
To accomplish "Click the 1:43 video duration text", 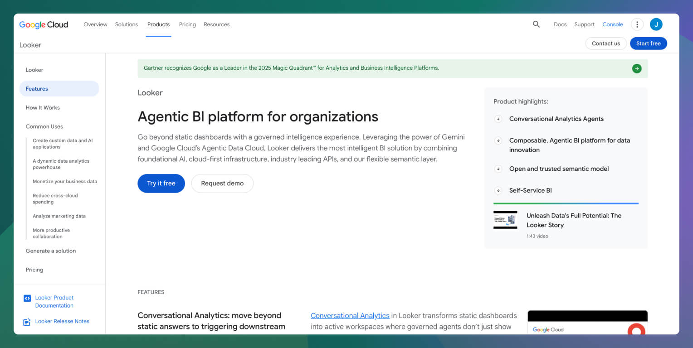I will point(537,236).
